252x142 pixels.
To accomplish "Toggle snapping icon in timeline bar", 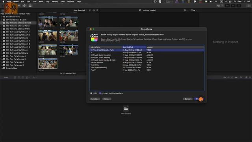I will click(x=236, y=77).
